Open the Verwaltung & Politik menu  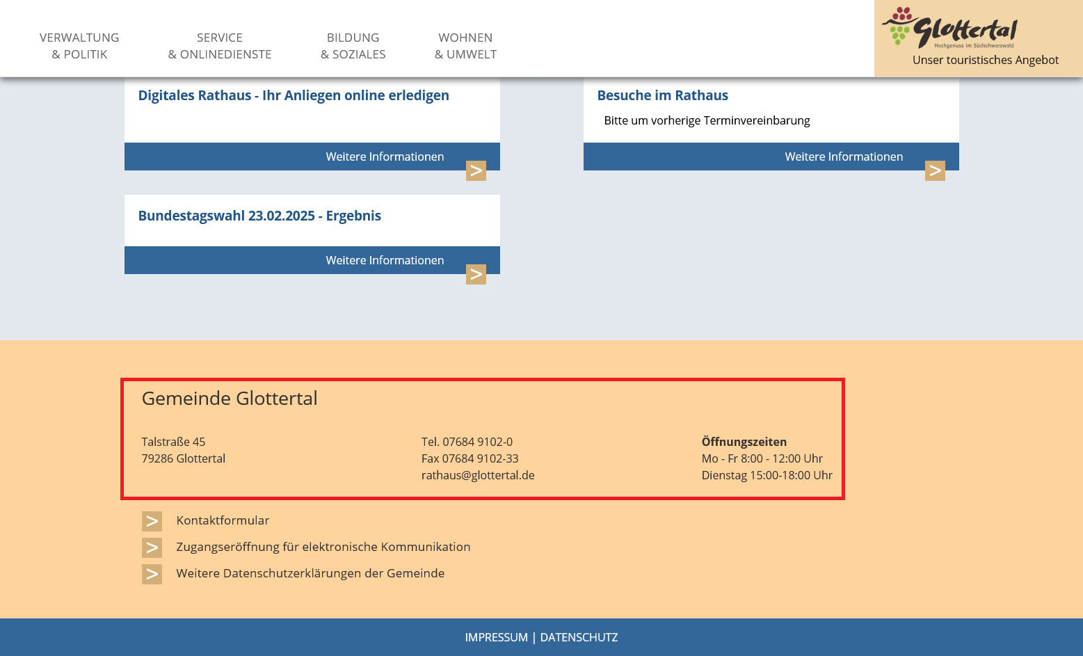click(x=79, y=46)
